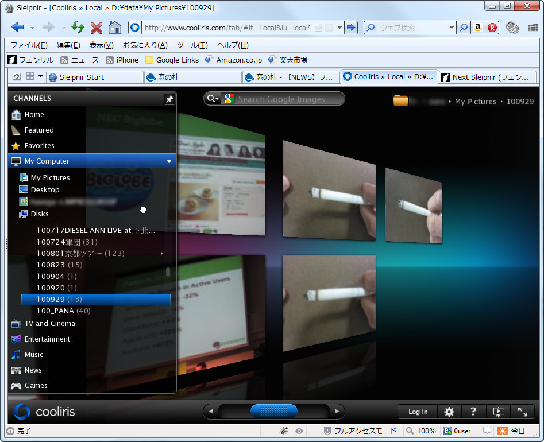Open the Amazon.co.jp bookmark
This screenshot has width=544, height=442.
pos(233,60)
